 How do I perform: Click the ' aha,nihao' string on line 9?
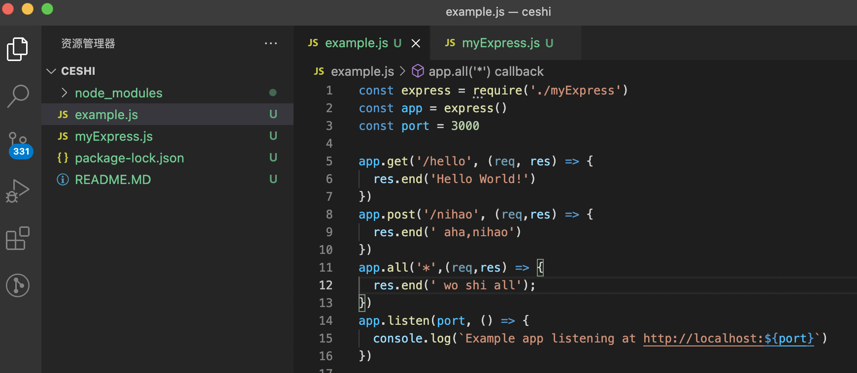[472, 232]
